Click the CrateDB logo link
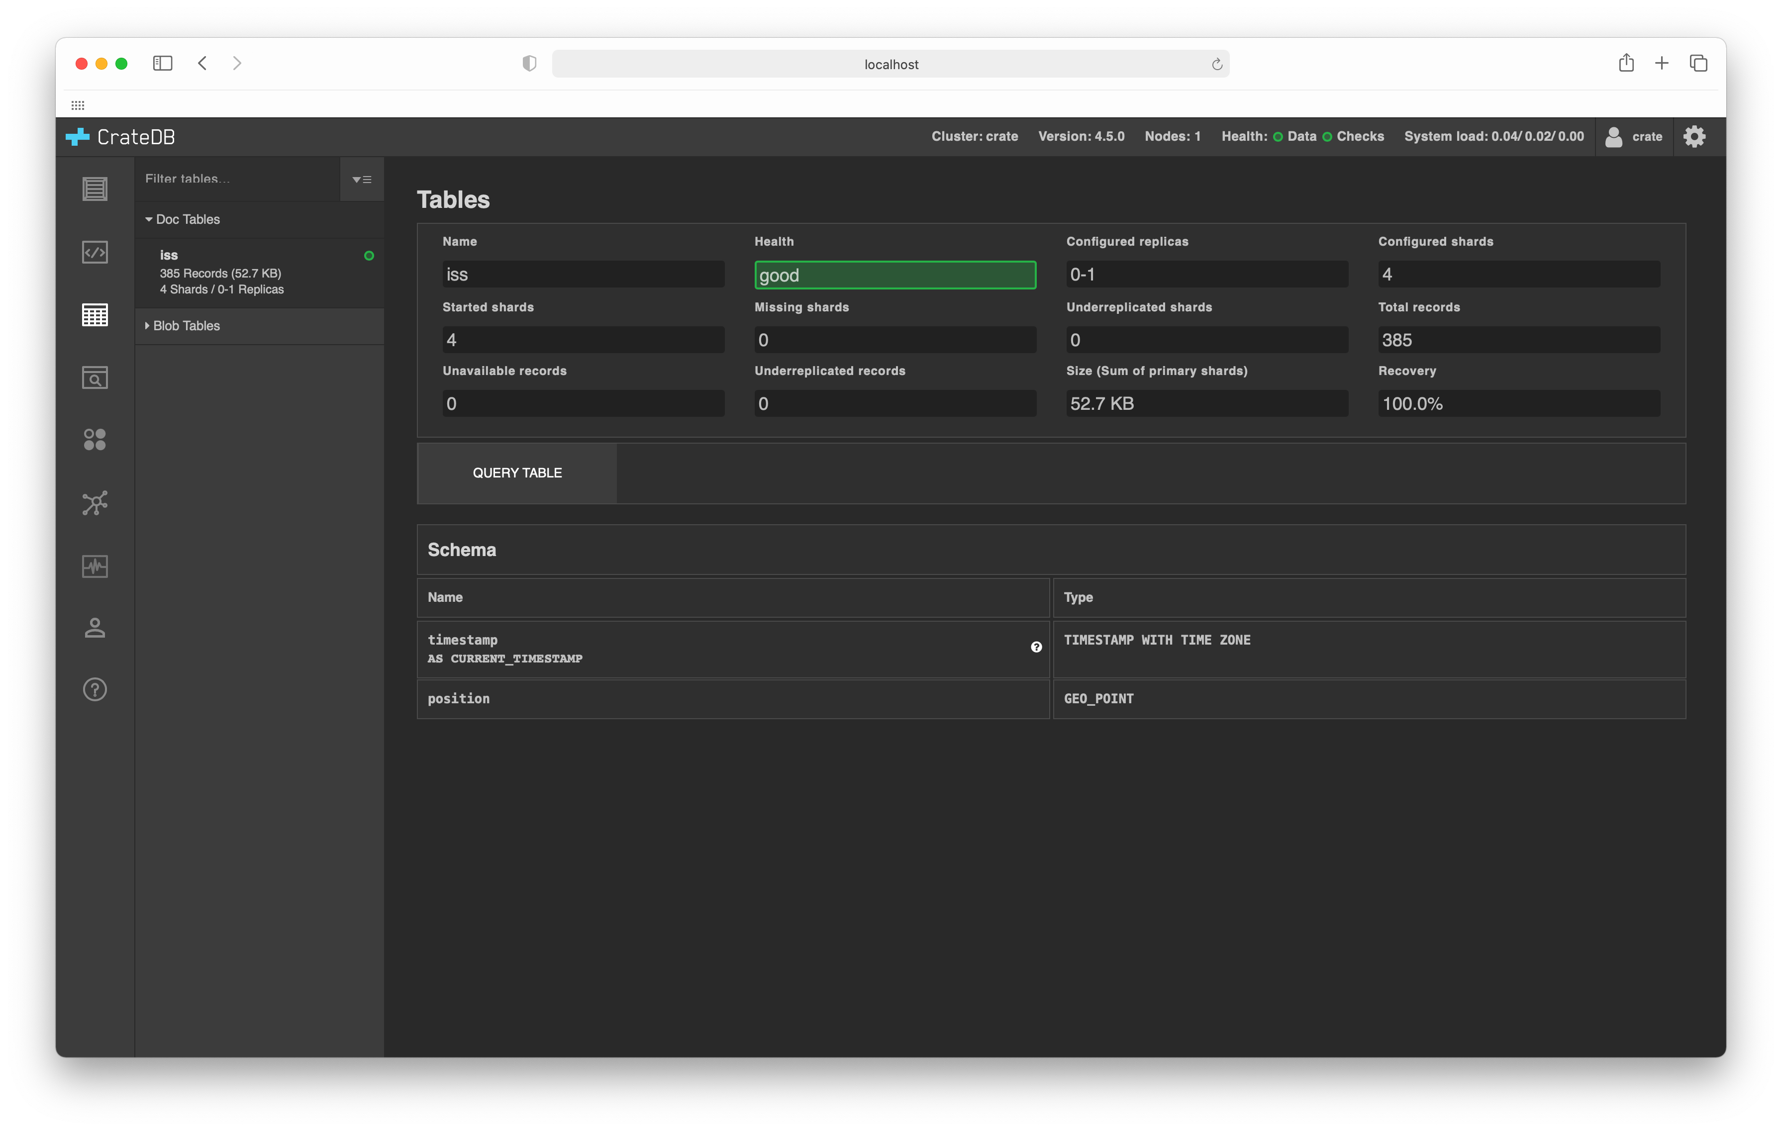Screen dimensions: 1782x1131 (120, 137)
